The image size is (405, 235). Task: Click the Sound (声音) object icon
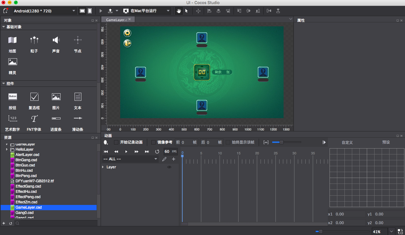pos(56,40)
